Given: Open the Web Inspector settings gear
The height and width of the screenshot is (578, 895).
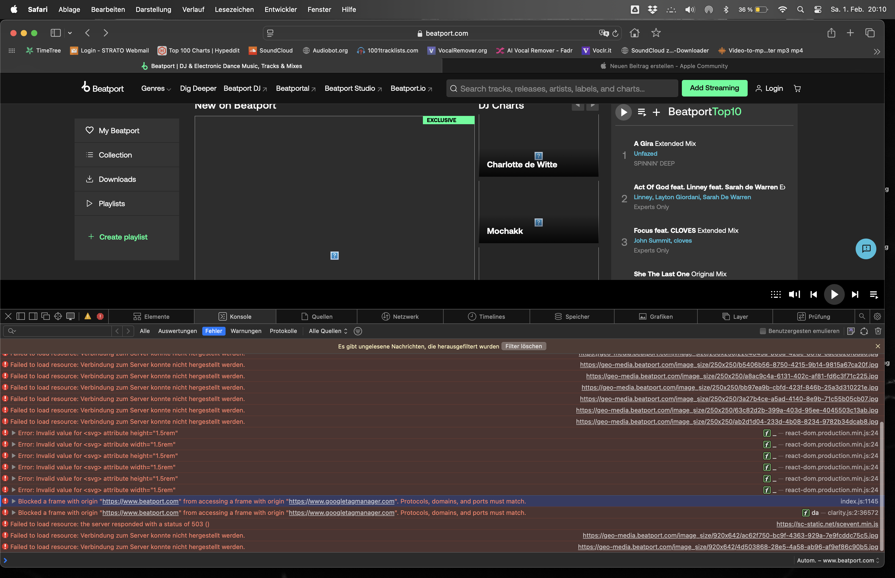Looking at the screenshot, I should point(877,317).
